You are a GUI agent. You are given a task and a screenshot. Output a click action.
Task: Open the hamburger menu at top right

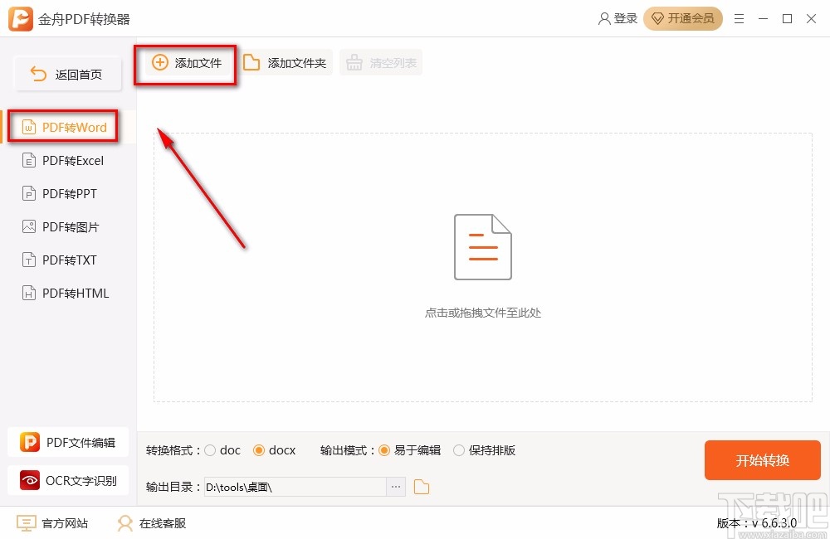(740, 18)
